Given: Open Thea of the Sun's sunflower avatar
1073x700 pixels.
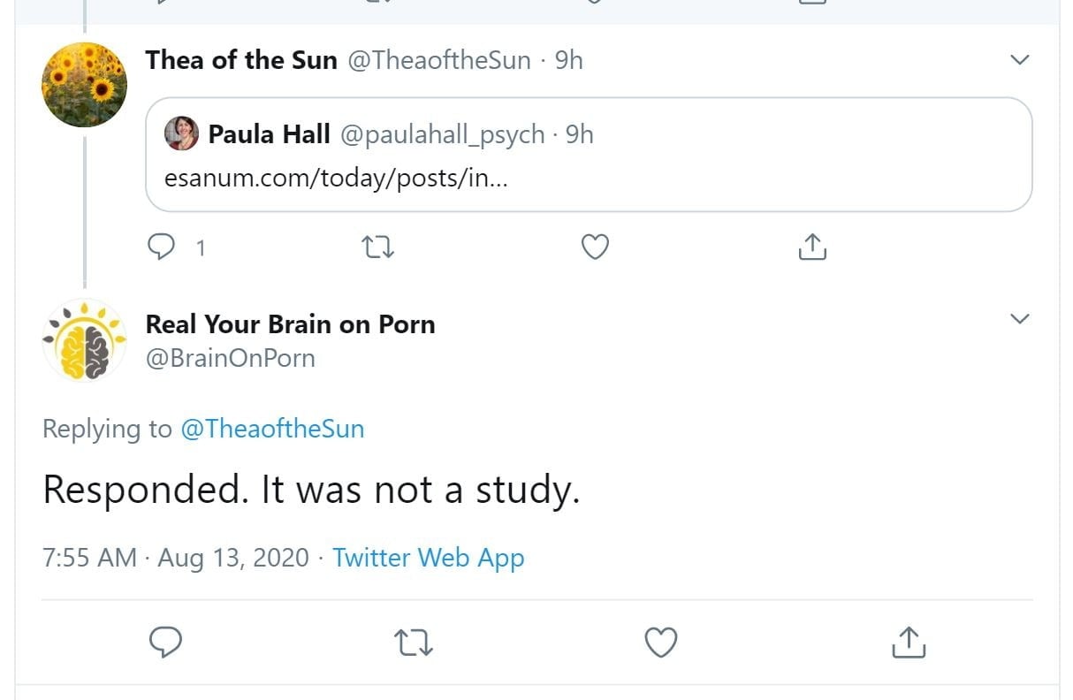Looking at the screenshot, I should pyautogui.click(x=85, y=85).
